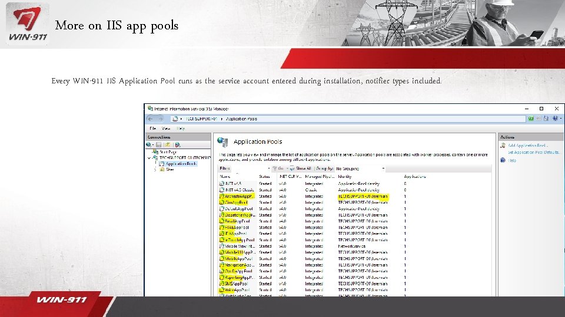Select the MobileAppPool row name
The width and height of the screenshot is (565, 317).
point(238,259)
